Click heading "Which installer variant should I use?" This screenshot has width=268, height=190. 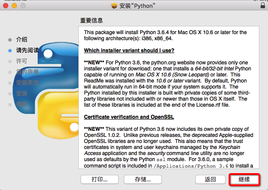point(129,51)
